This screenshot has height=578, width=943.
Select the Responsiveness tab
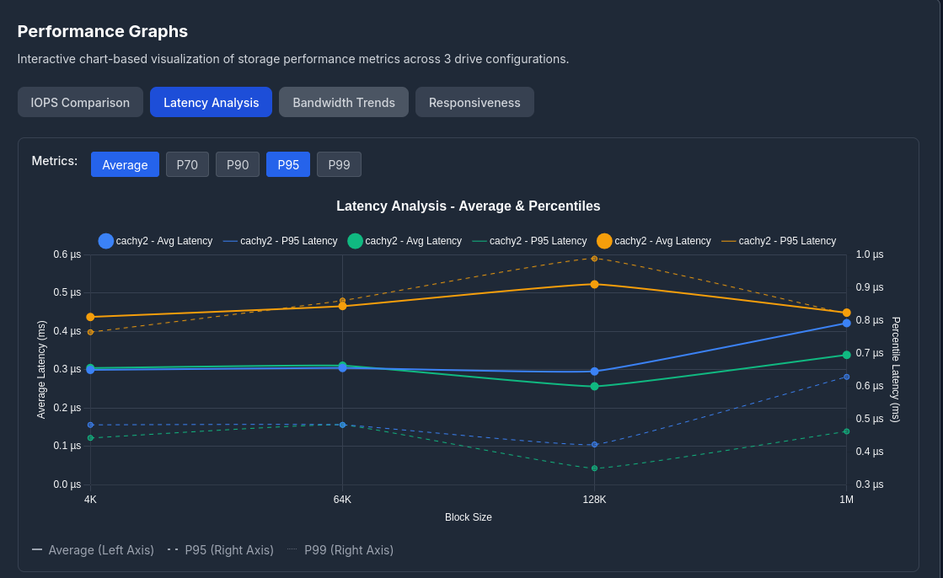point(474,102)
